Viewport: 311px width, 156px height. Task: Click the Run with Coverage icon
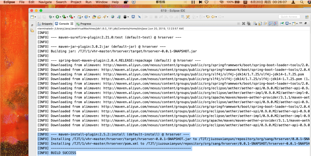(64, 17)
